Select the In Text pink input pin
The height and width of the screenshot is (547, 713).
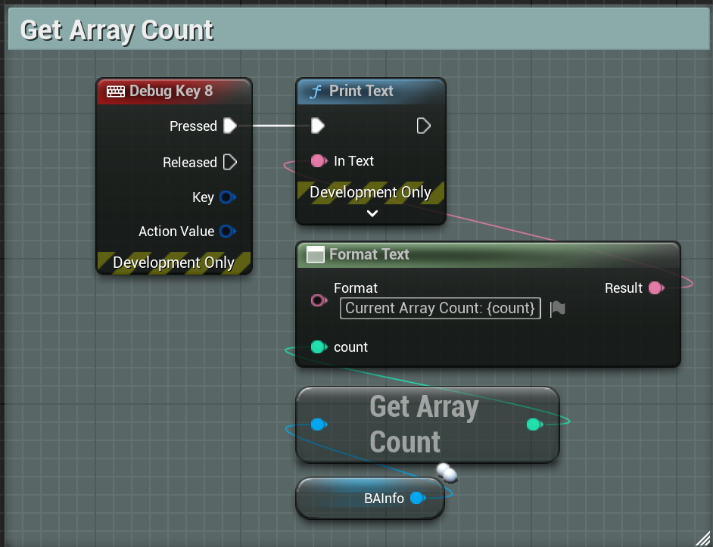point(319,160)
